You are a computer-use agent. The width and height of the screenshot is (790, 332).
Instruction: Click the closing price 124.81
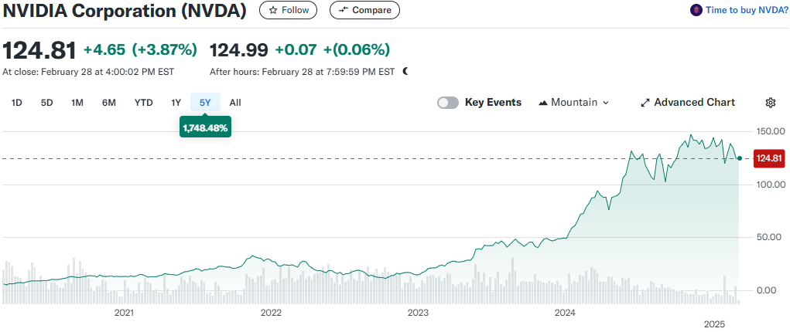coord(39,50)
